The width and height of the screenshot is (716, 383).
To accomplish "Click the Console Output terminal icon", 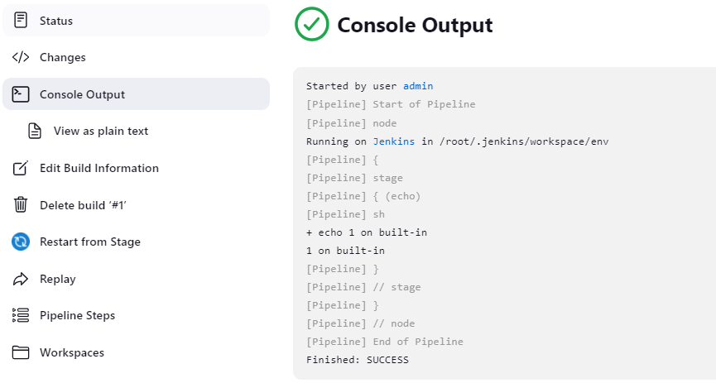I will 21,94.
